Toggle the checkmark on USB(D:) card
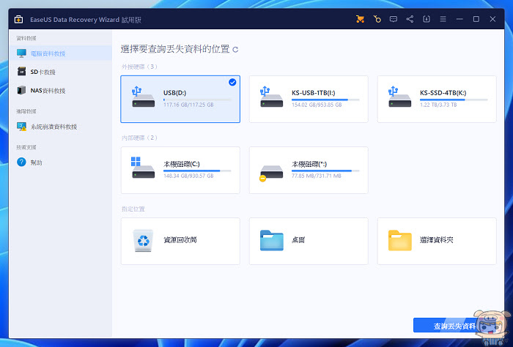This screenshot has width=513, height=347. point(232,82)
